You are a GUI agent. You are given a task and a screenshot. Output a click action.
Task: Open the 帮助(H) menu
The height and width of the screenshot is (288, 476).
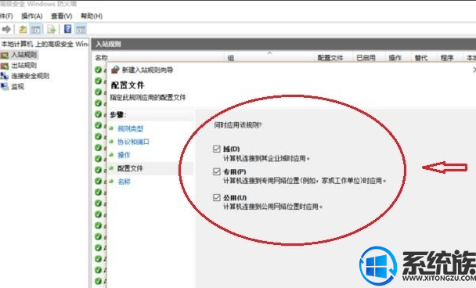pyautogui.click(x=92, y=16)
